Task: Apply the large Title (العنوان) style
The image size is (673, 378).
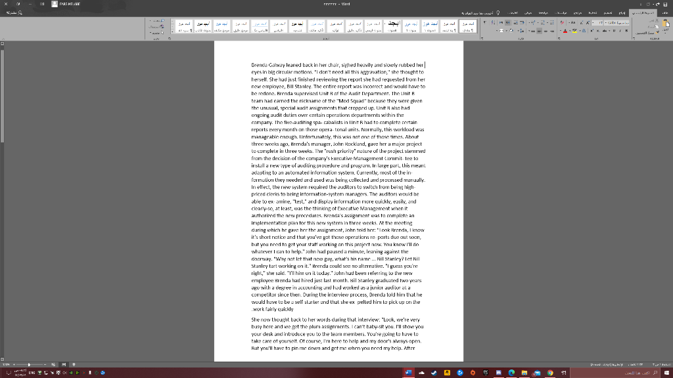Action: coord(393,26)
